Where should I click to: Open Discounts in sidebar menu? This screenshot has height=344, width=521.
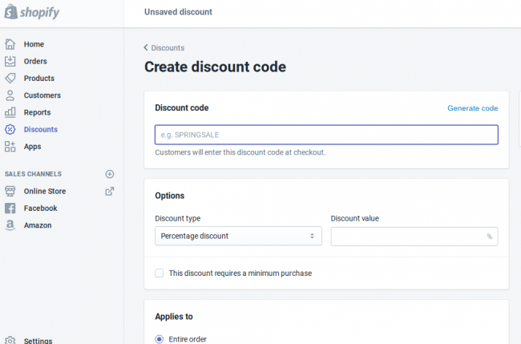pos(40,129)
